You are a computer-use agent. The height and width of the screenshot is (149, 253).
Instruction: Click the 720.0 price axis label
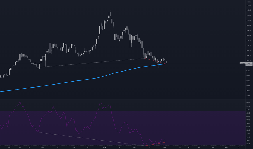pos(248,96)
